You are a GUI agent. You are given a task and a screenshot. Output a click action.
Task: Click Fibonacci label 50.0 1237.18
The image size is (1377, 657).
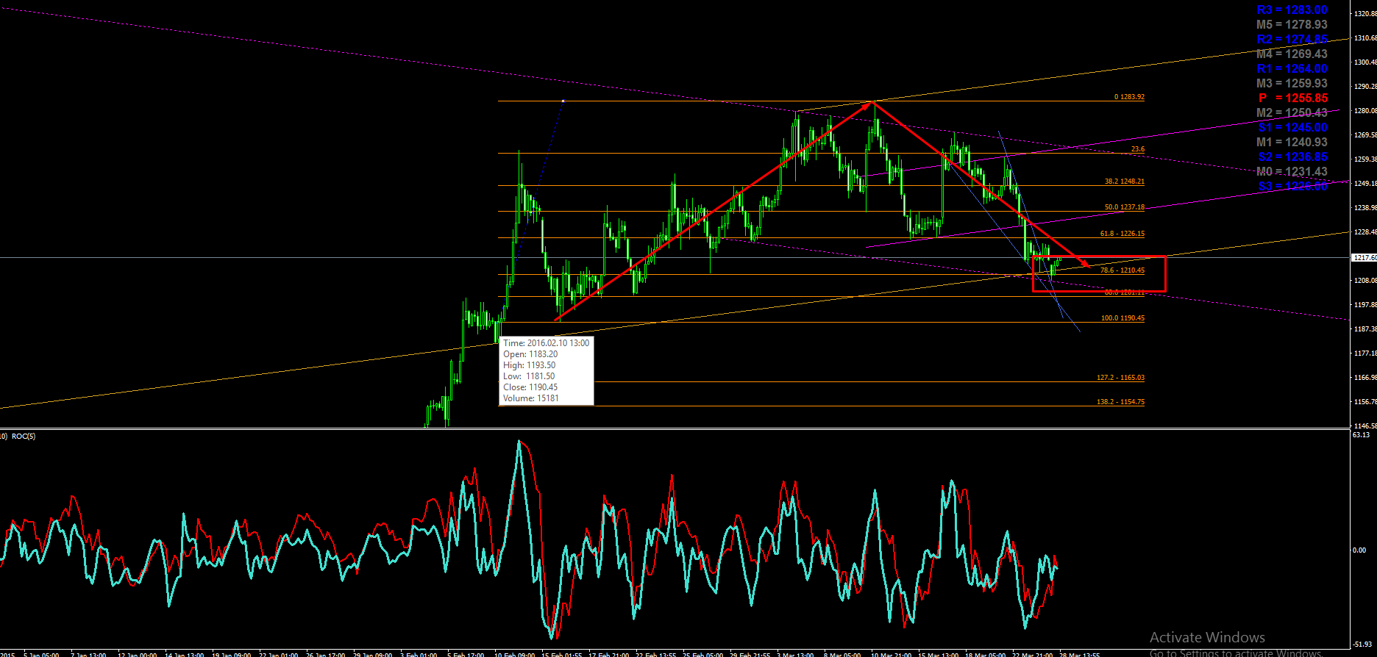[1125, 207]
